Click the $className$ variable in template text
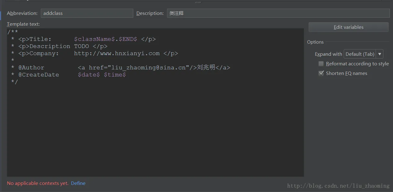Screen dimensions: 393x192 [94, 39]
